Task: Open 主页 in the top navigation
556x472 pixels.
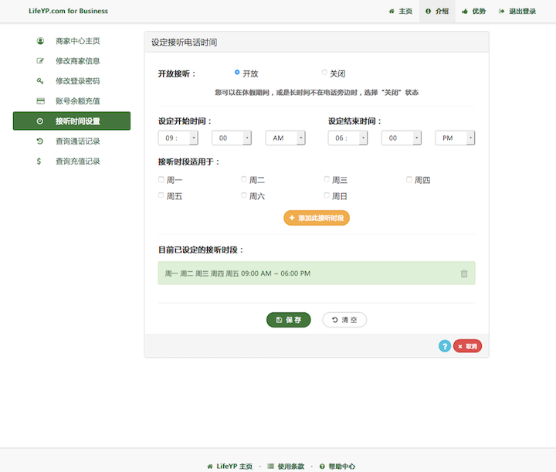Action: [x=401, y=12]
